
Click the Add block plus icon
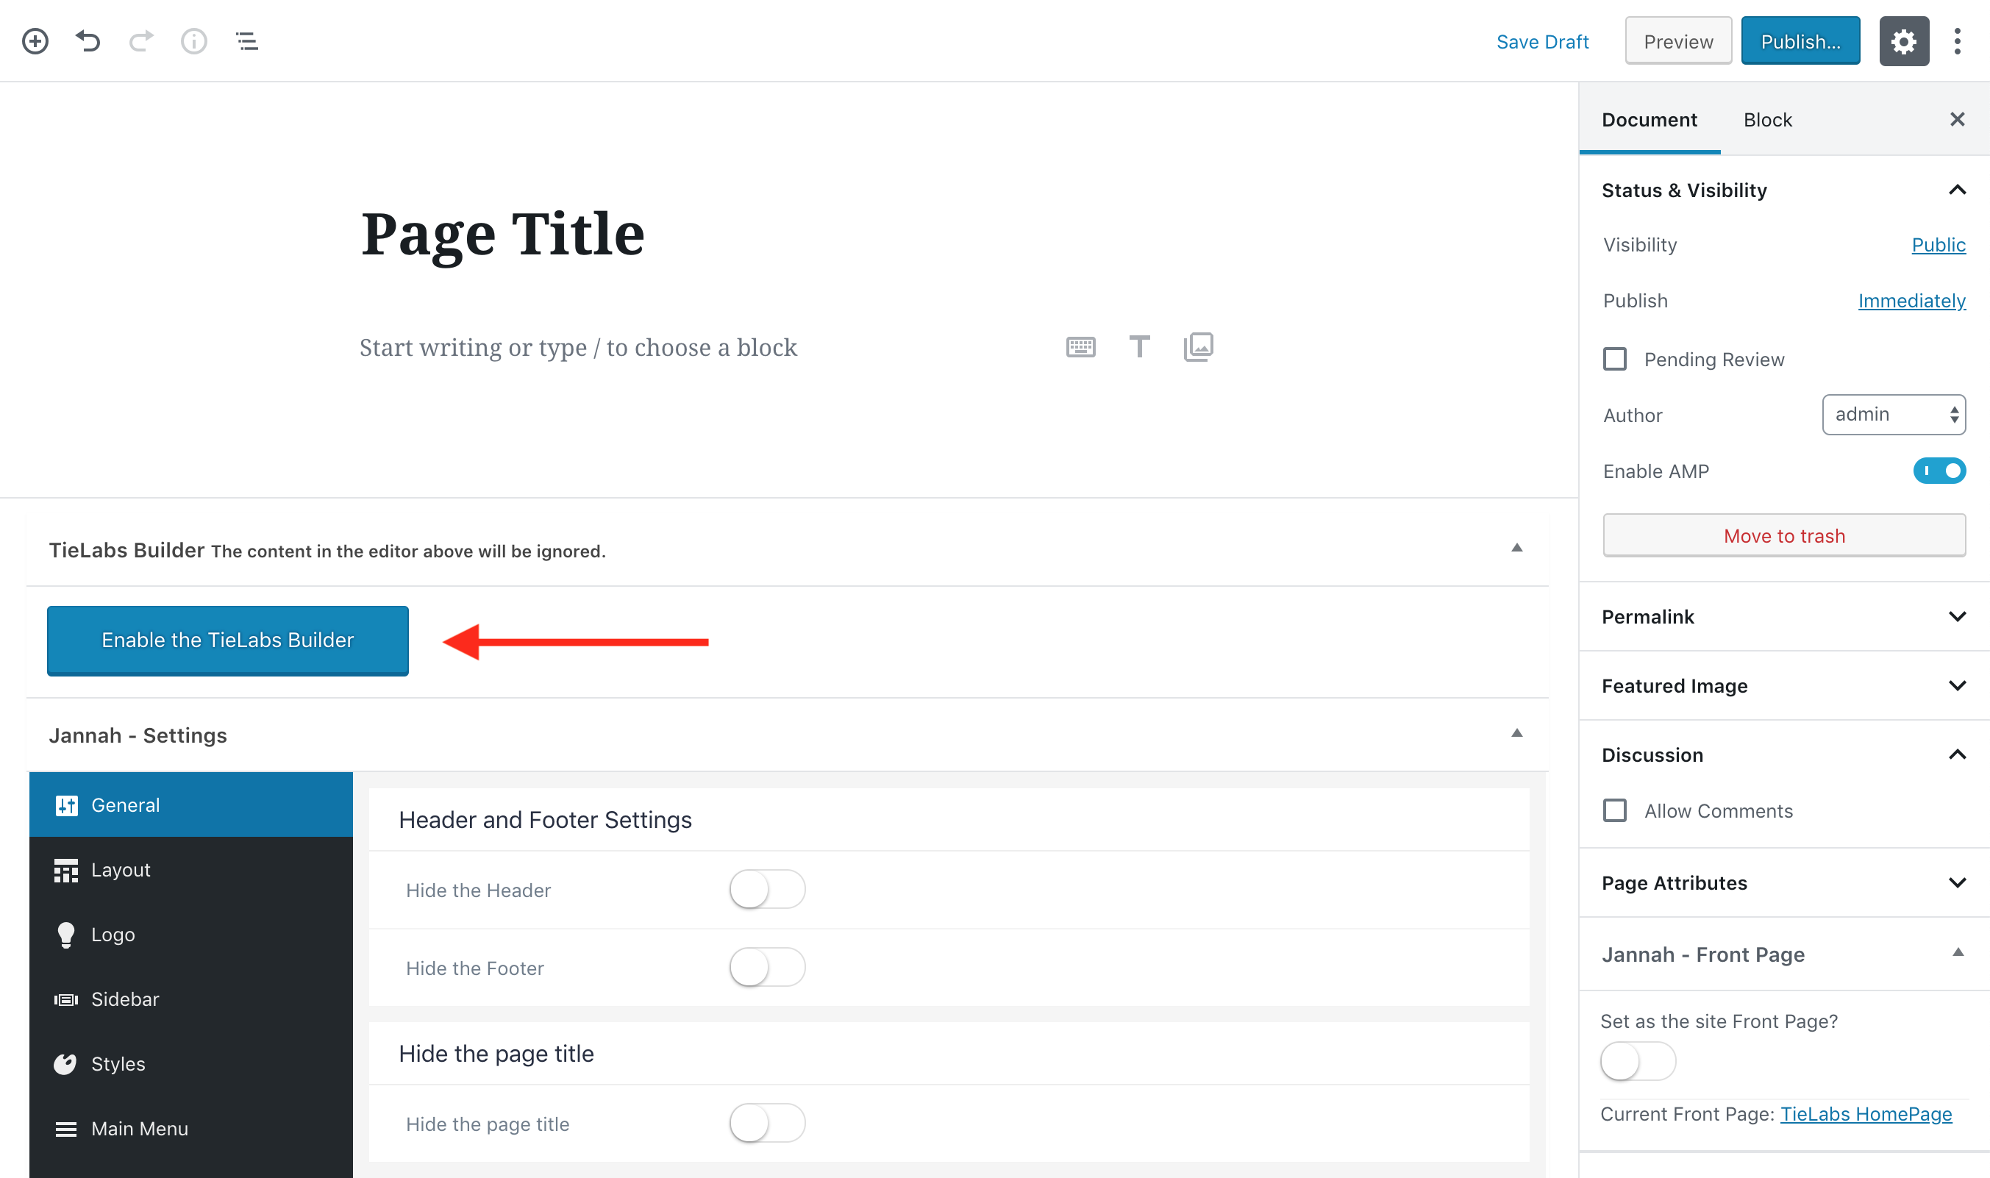[x=35, y=41]
